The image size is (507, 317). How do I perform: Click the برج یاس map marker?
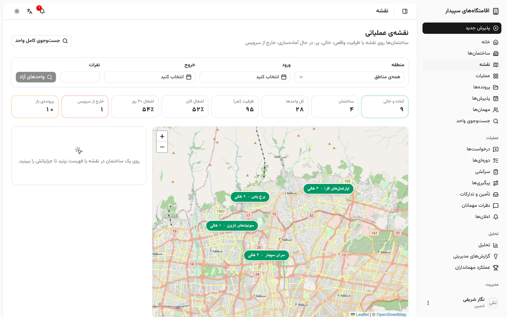[250, 197]
